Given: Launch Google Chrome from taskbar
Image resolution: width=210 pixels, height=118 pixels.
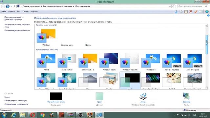Looking at the screenshot, I should 42,115.
